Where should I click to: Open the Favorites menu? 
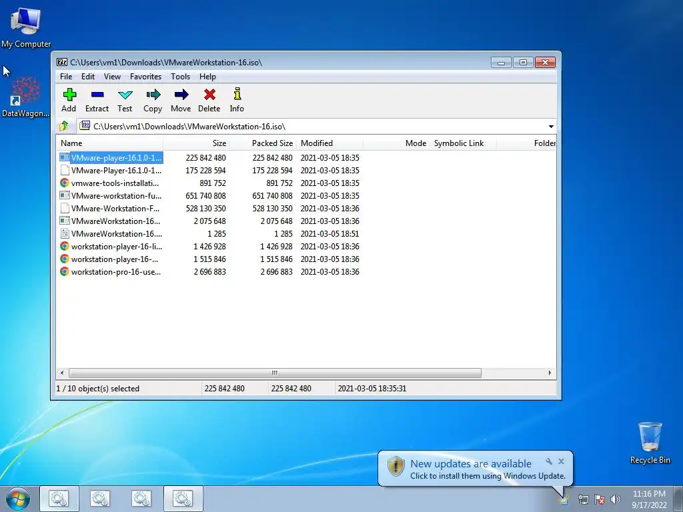(145, 77)
